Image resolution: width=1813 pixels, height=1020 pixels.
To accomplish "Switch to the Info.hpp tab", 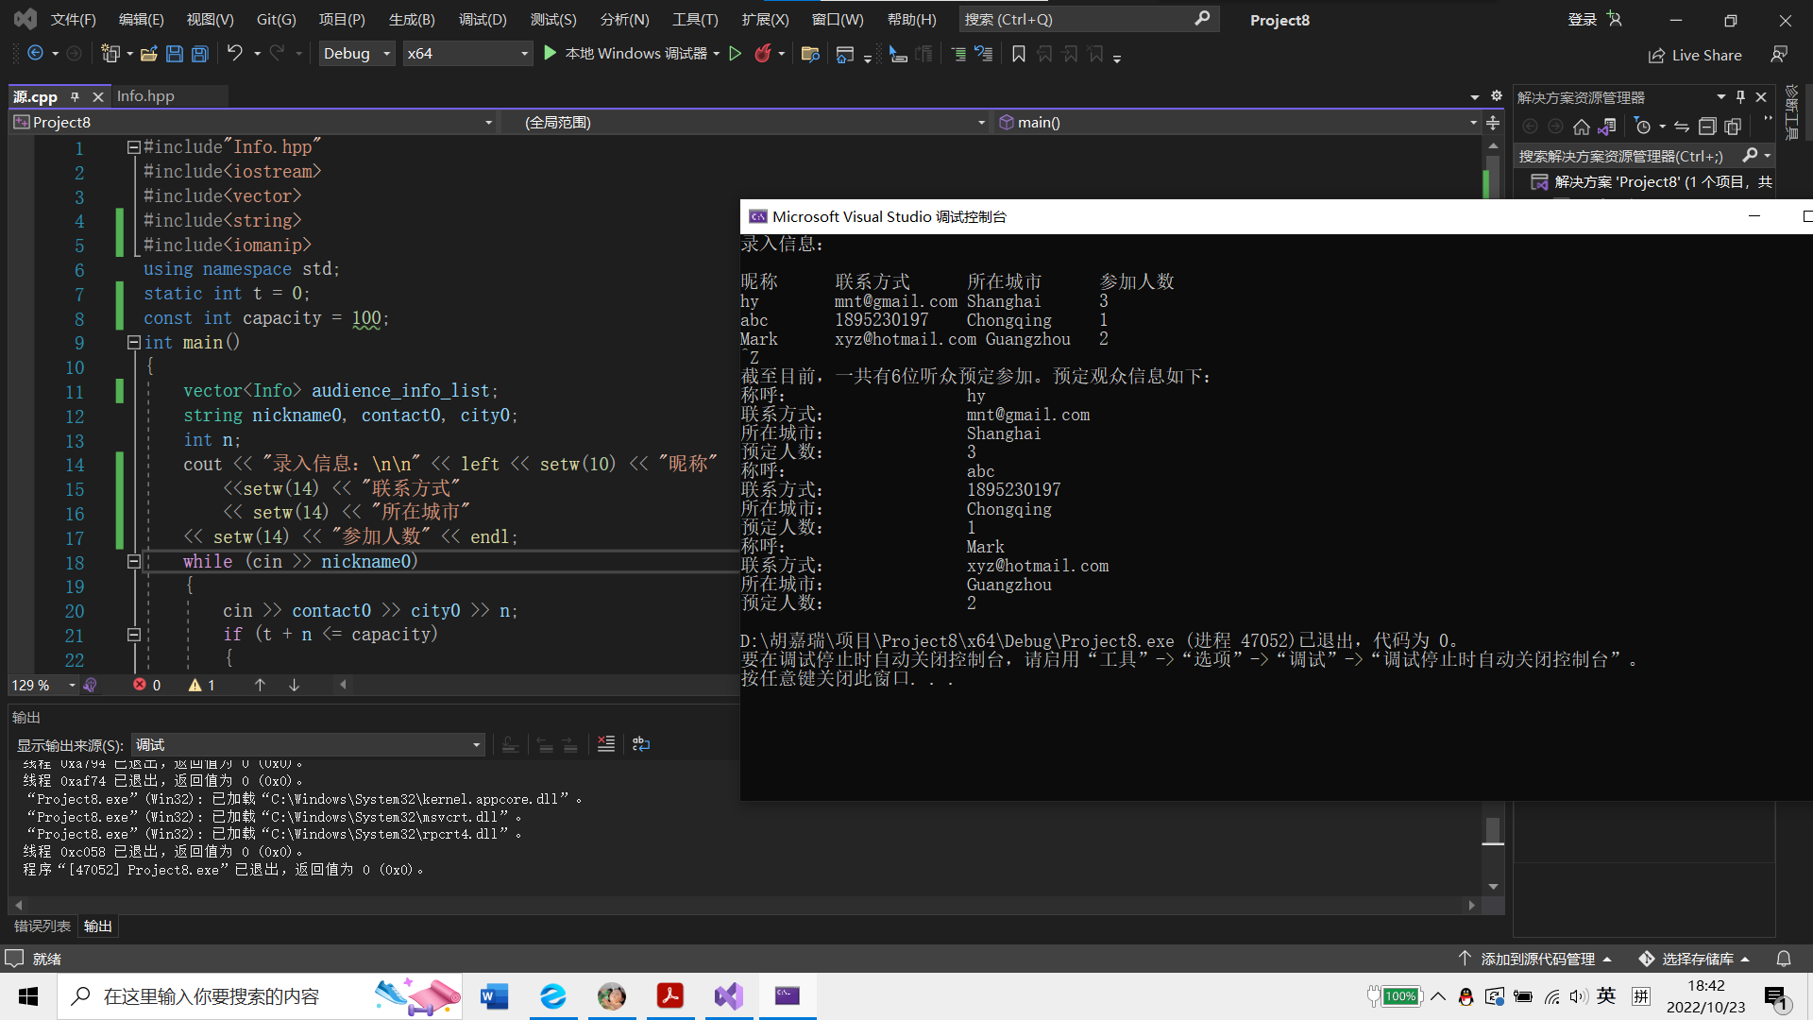I will [145, 96].
